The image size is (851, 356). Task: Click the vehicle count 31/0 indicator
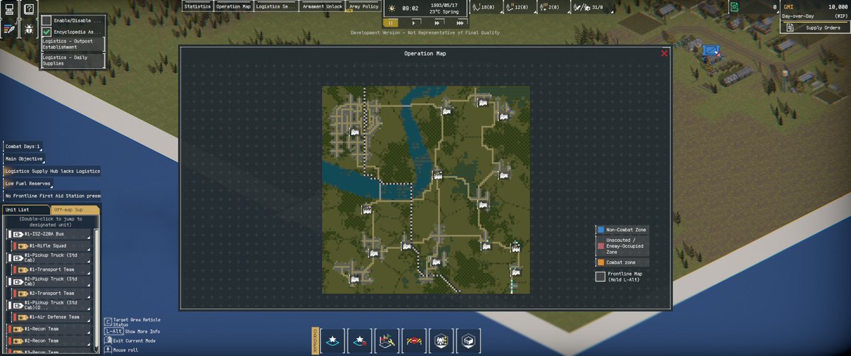pos(591,7)
